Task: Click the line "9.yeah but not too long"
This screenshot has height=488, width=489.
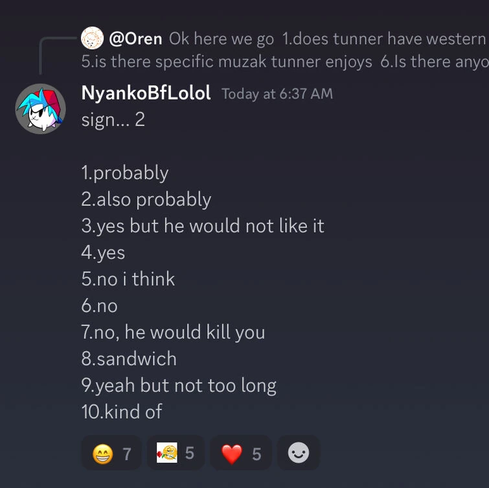Action: coord(178,386)
